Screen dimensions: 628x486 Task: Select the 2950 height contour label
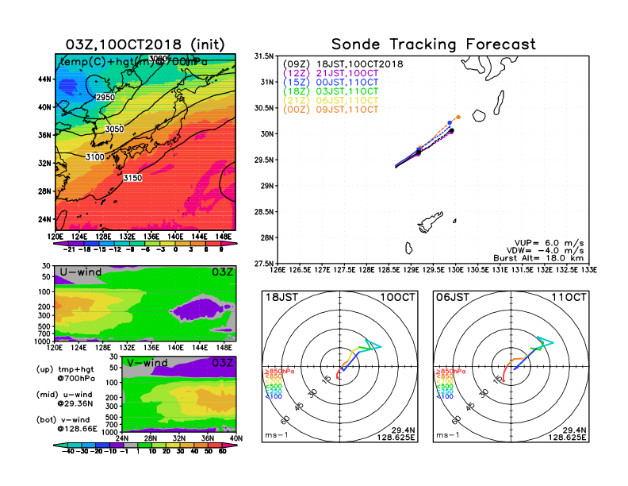[x=105, y=97]
